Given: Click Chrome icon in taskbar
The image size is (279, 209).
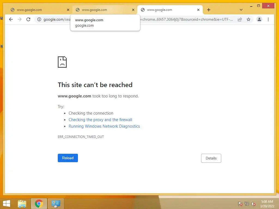Looking at the screenshot, I should click(39, 204).
